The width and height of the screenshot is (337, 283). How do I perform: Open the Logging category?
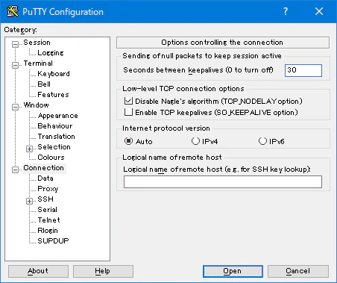coord(51,53)
